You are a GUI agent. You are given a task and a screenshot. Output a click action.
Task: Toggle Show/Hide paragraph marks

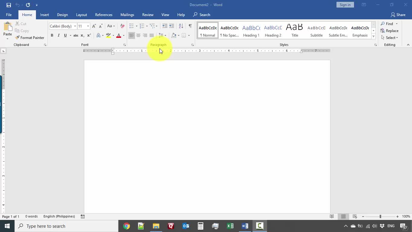190,26
